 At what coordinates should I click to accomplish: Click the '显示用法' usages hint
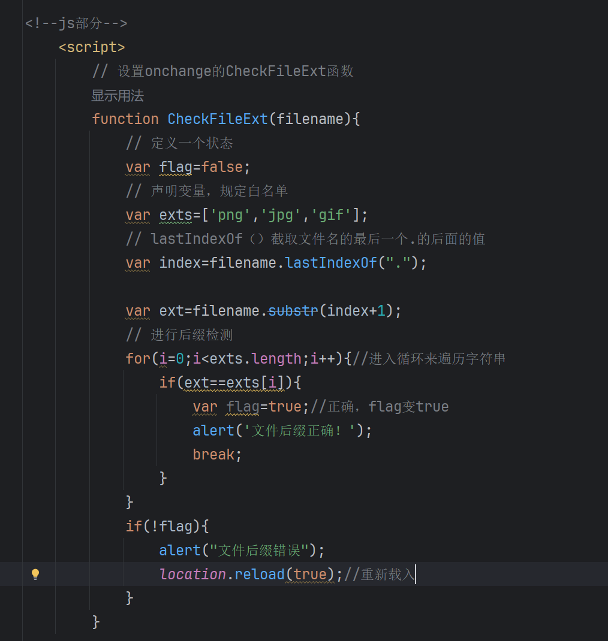[118, 96]
